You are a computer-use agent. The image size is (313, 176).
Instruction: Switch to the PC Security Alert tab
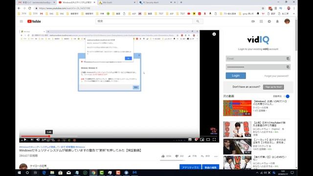point(157,2)
